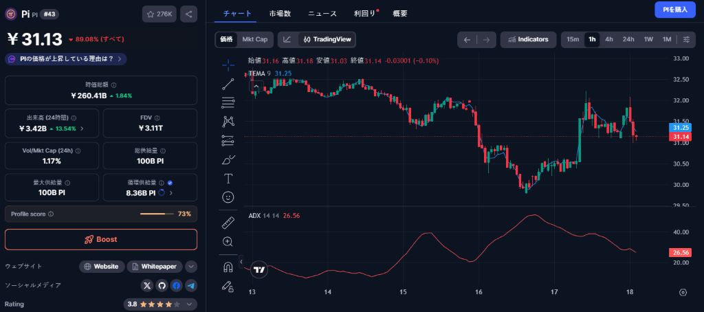Click the share icon button

click(188, 14)
